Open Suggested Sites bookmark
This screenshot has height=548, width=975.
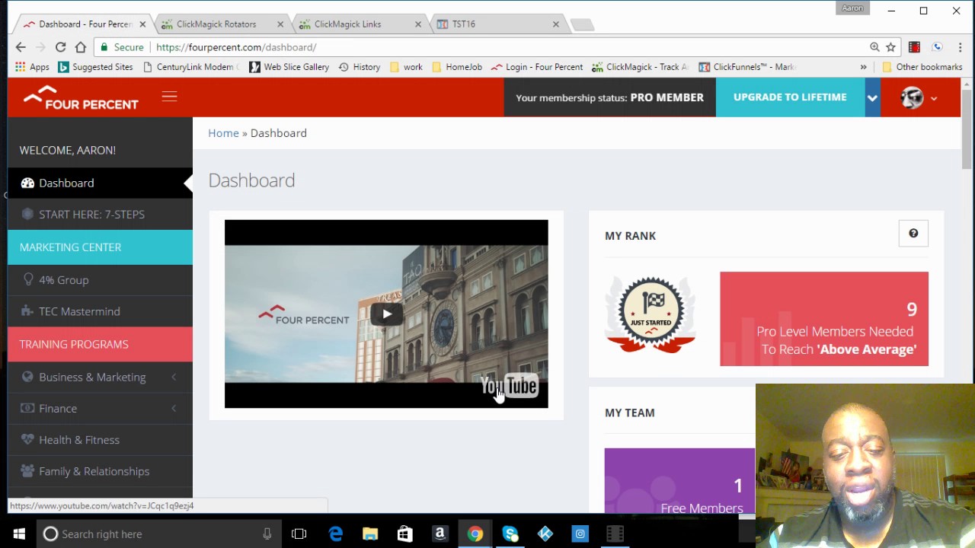point(95,67)
